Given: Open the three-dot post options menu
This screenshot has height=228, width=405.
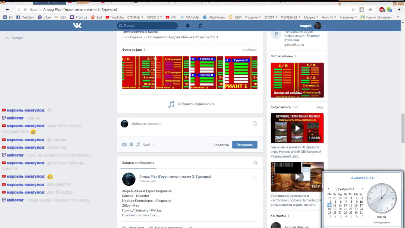Looking at the screenshot, I should (255, 177).
